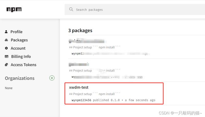This screenshot has width=205, height=117.
Task: Click the Account gear icon
Action: pos(6,48)
